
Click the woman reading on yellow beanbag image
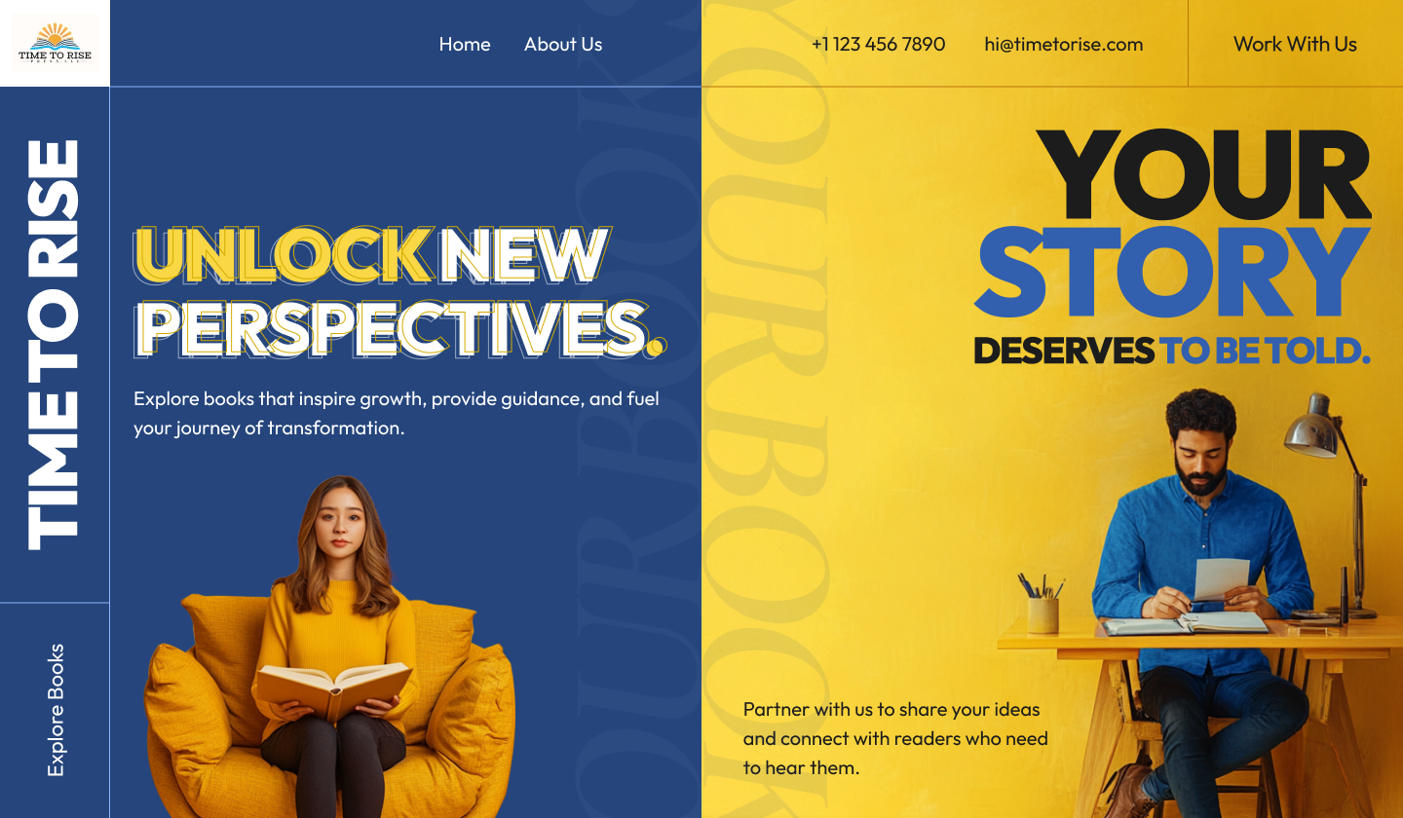point(329,648)
